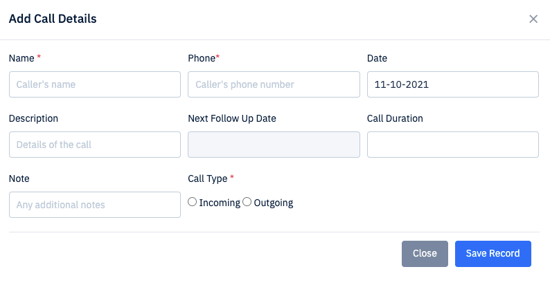
Task: Click the Save Record button
Action: point(493,253)
